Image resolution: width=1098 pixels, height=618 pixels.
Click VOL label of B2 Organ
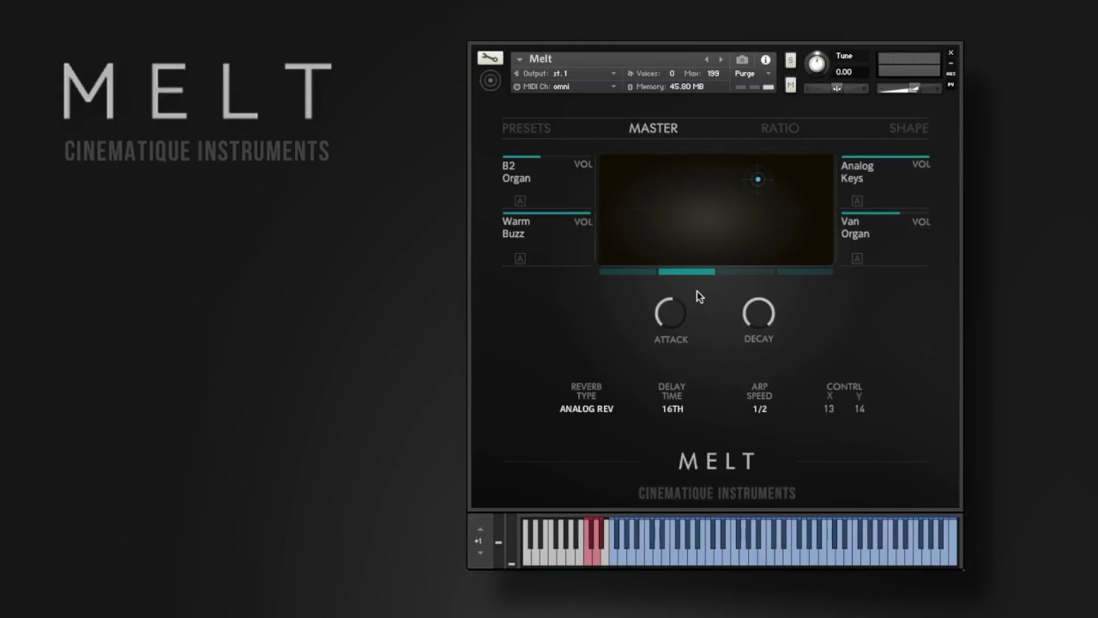click(x=582, y=164)
